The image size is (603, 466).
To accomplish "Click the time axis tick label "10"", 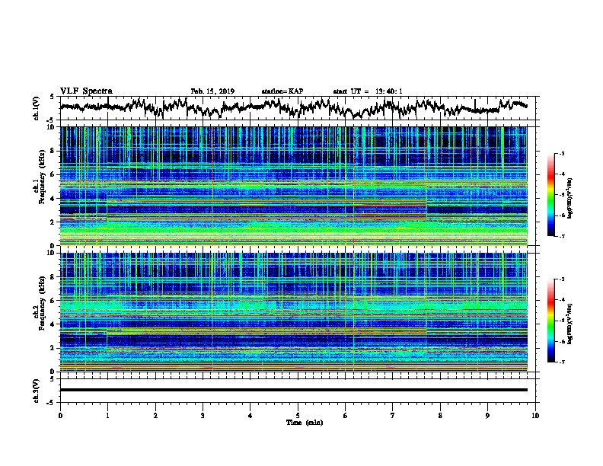I will point(535,416).
